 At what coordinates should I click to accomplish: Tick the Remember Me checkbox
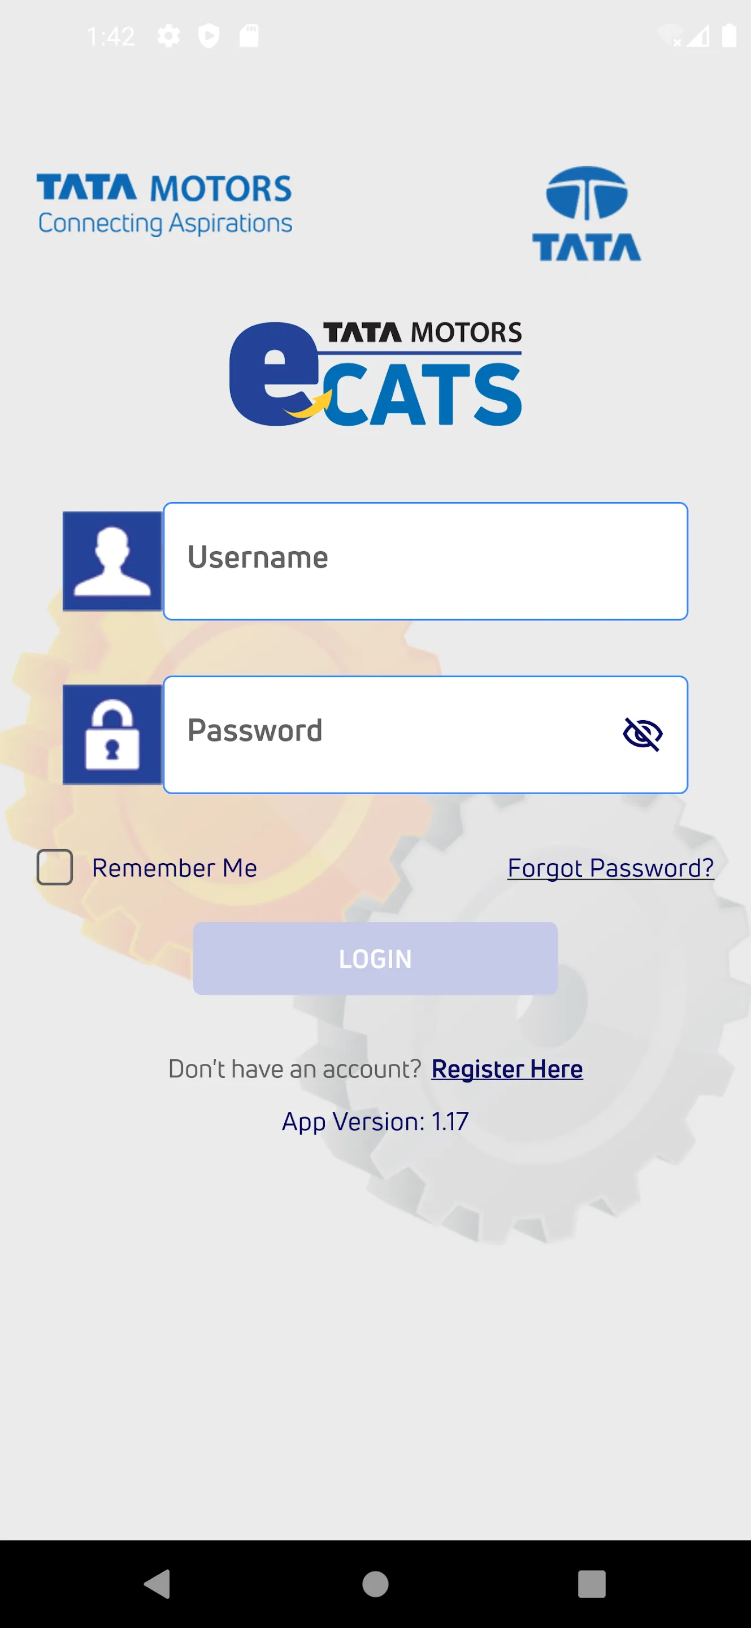pyautogui.click(x=55, y=867)
